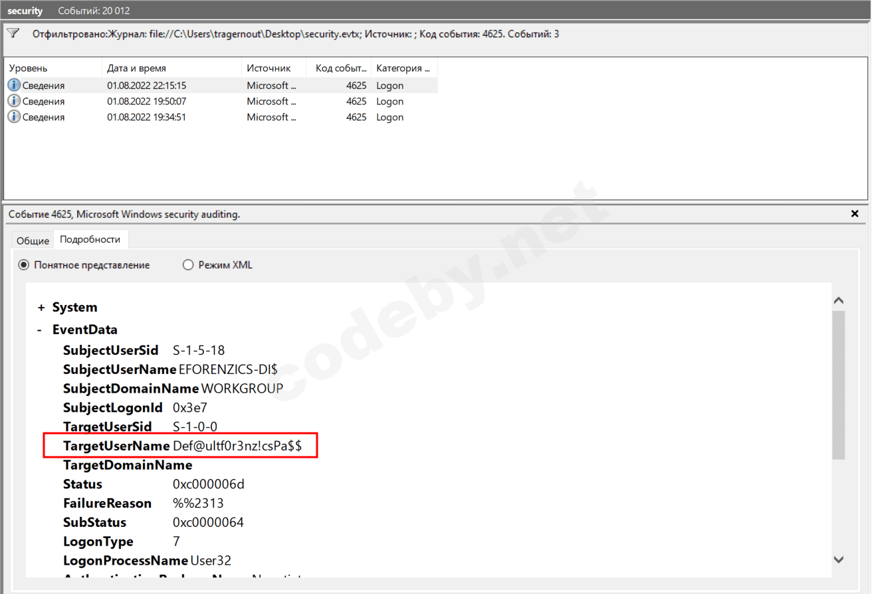
Task: Select the S-1-0-0 value
Action: pos(195,427)
